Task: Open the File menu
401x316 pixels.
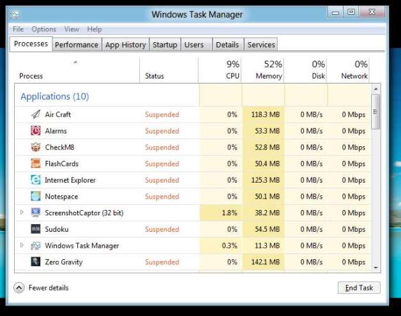Action: point(18,29)
